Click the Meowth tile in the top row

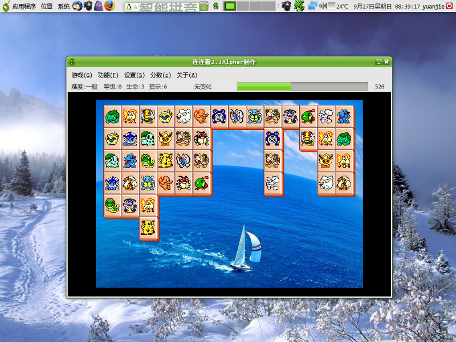[x=272, y=116]
